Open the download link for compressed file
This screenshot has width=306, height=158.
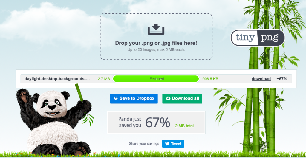coord(261,79)
